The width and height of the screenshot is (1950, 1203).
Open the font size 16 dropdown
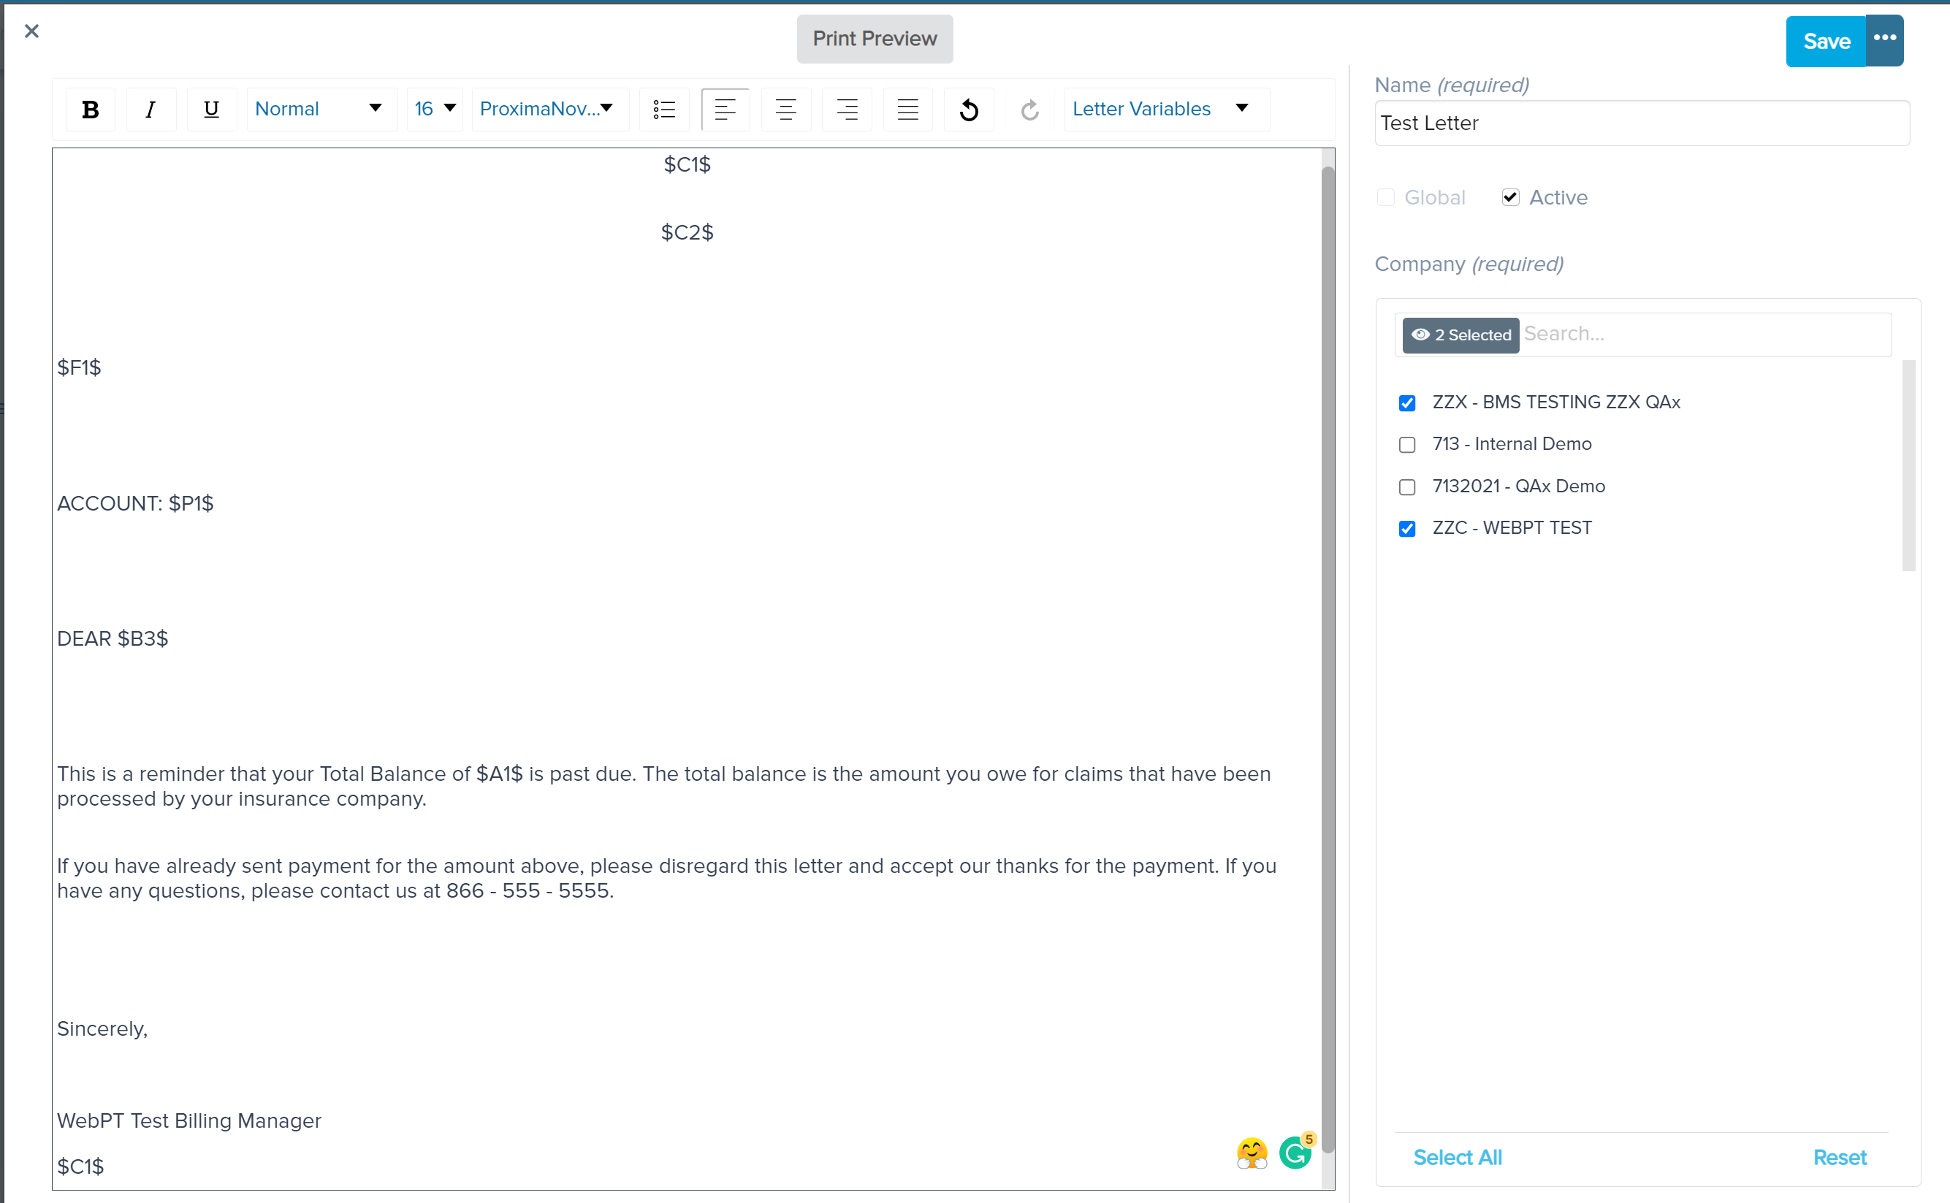coord(435,109)
